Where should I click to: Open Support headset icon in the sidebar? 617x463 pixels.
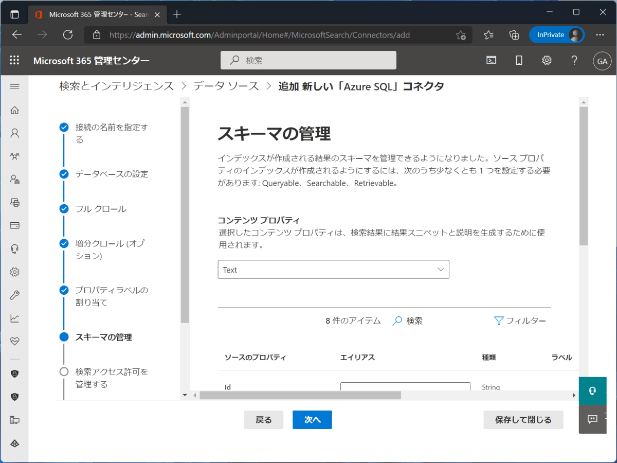14,249
